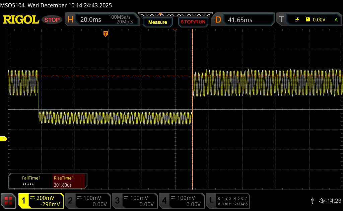The image size is (343, 211).
Task: Click the rising edge trigger icon
Action: click(297, 20)
